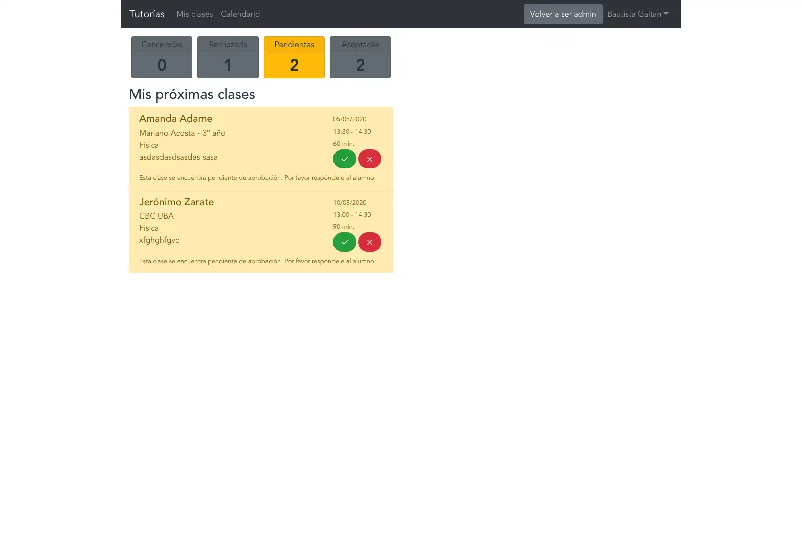This screenshot has width=802, height=551.
Task: Reject Jerónimo Zarate's class with red X
Action: (369, 242)
